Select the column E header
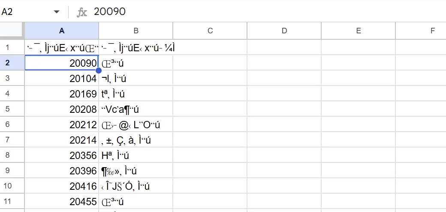 tap(359, 30)
